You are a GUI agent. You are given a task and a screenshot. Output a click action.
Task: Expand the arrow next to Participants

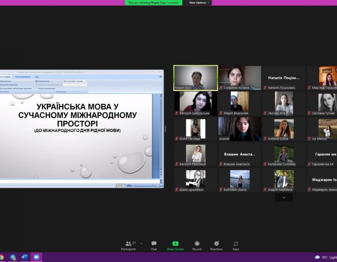pos(141,243)
